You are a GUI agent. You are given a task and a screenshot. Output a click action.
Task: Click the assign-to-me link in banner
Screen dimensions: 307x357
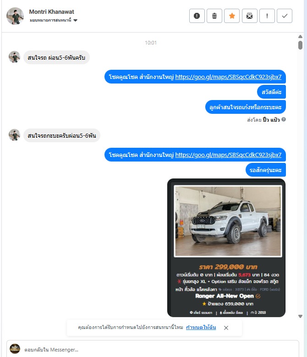(201, 327)
